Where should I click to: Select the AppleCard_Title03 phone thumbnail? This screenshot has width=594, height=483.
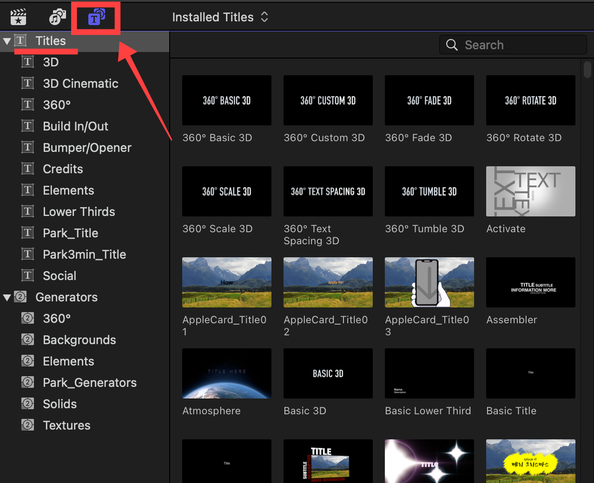click(x=429, y=282)
